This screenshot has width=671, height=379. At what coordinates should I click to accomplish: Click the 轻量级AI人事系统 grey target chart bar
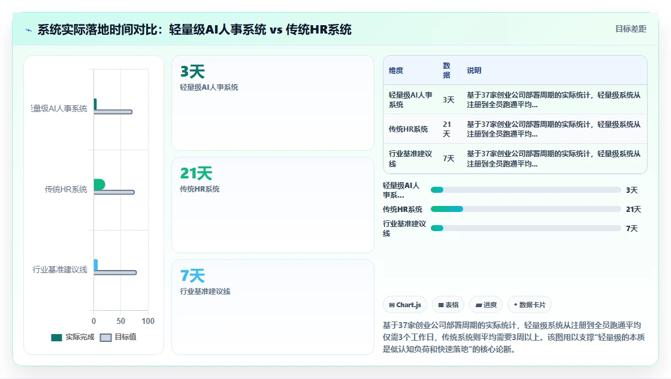113,112
